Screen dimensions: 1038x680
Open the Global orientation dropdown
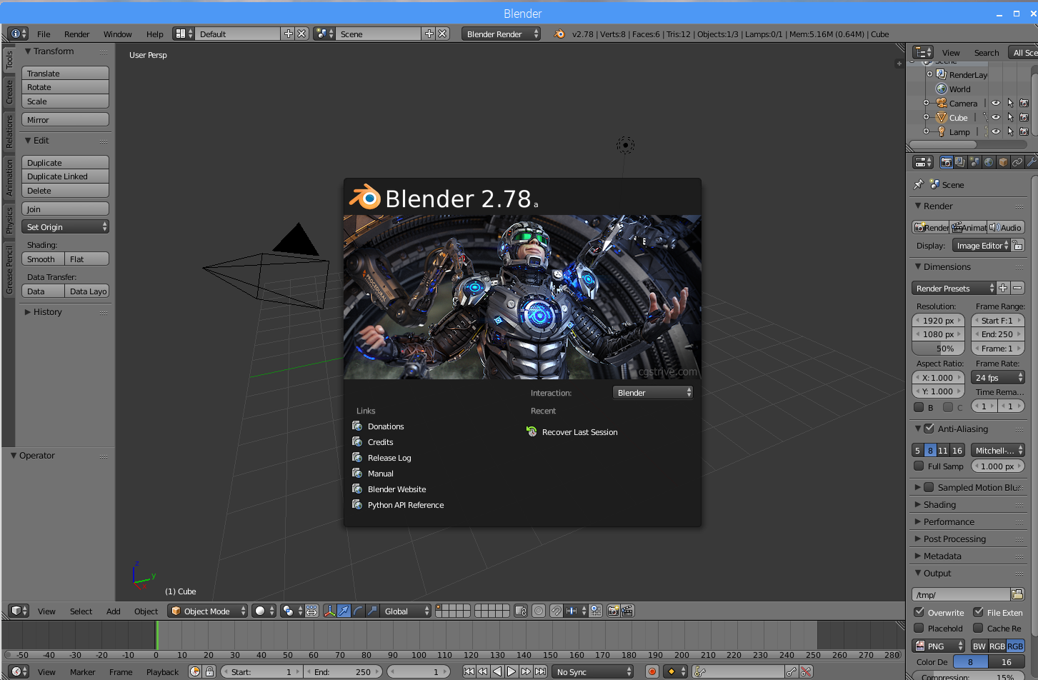406,611
